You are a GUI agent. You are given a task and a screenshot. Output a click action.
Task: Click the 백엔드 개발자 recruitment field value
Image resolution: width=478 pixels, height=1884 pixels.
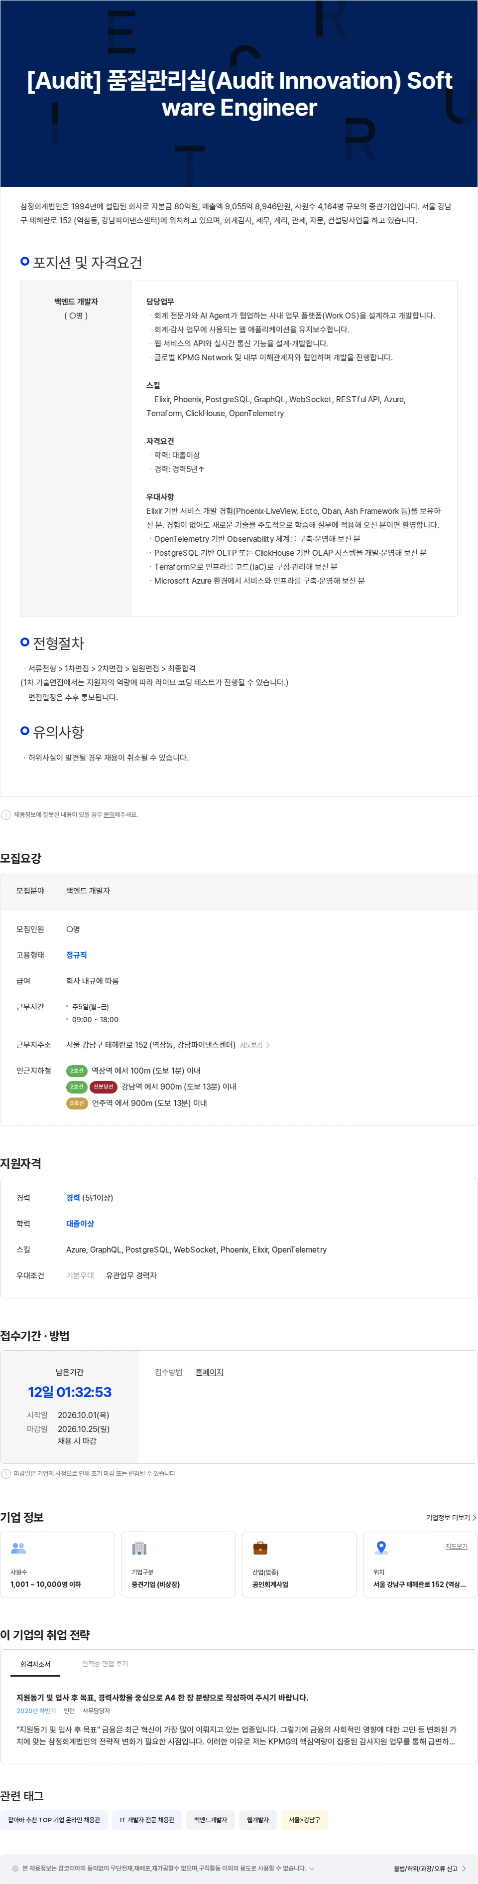[88, 891]
